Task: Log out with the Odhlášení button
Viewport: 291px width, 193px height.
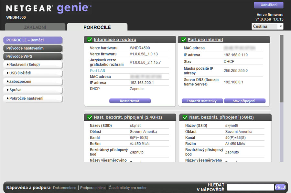Action: (x=269, y=5)
